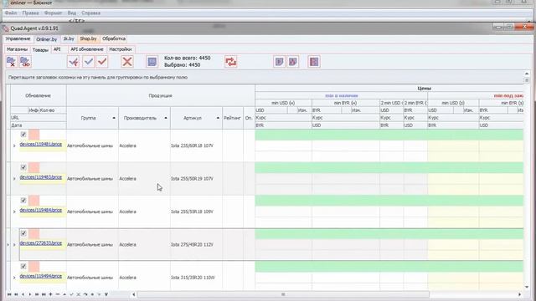
Task: Click the second folder icon with red link symbol
Action: tap(25, 62)
